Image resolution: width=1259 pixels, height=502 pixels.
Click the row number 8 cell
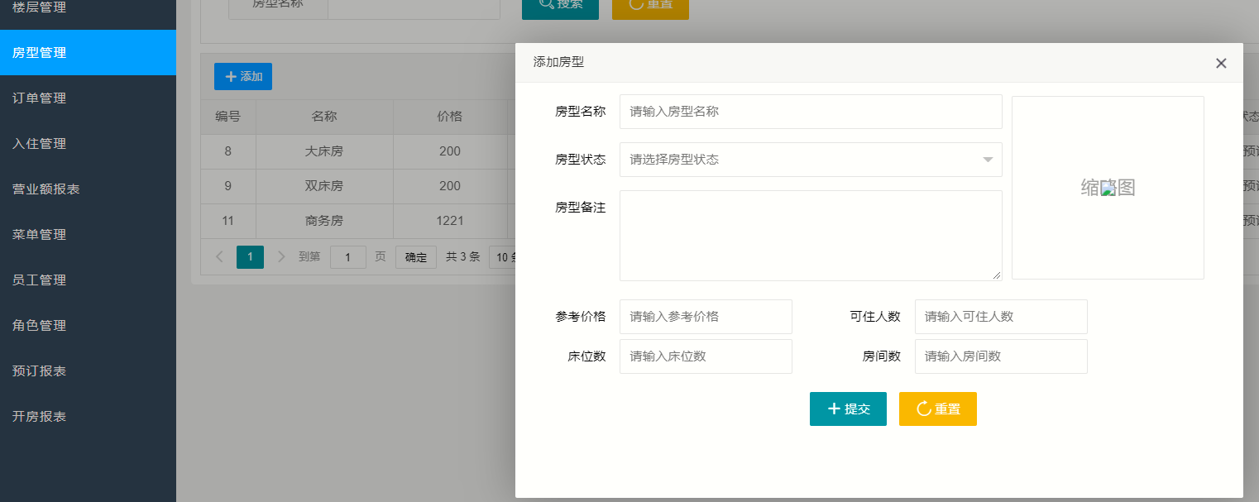click(x=228, y=151)
